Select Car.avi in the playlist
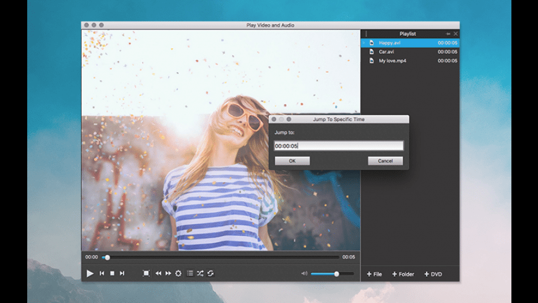This screenshot has height=303, width=538. pos(410,52)
